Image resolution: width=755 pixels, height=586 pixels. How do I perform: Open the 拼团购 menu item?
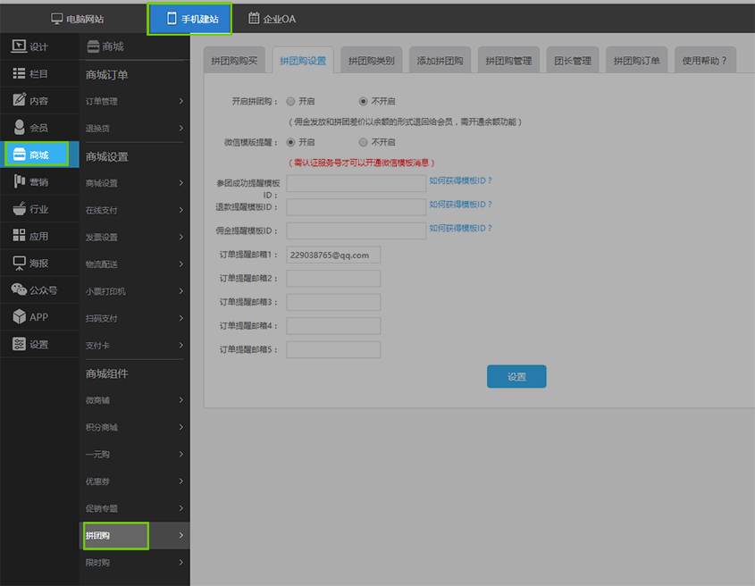[134, 535]
